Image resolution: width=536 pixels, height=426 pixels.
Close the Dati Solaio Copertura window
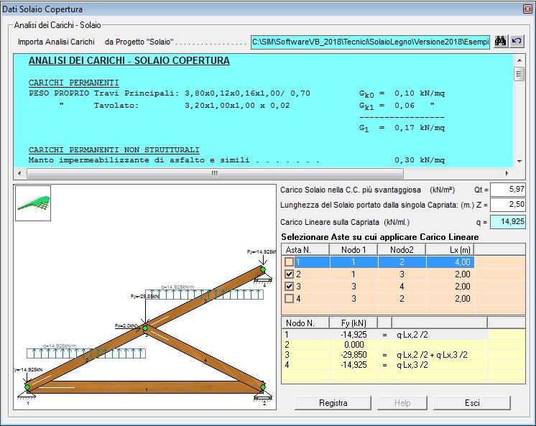(x=527, y=9)
